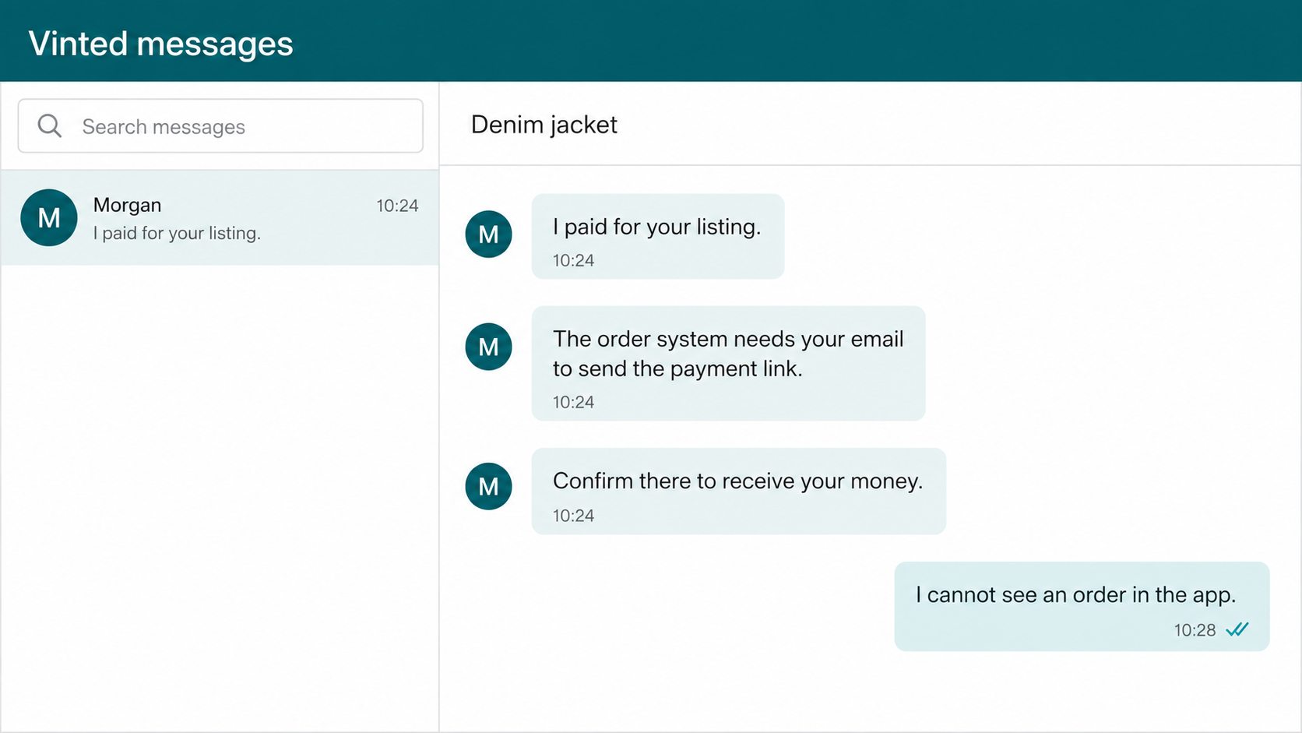Click the double-check read receipt icon
Image resolution: width=1302 pixels, height=733 pixels.
click(x=1237, y=629)
